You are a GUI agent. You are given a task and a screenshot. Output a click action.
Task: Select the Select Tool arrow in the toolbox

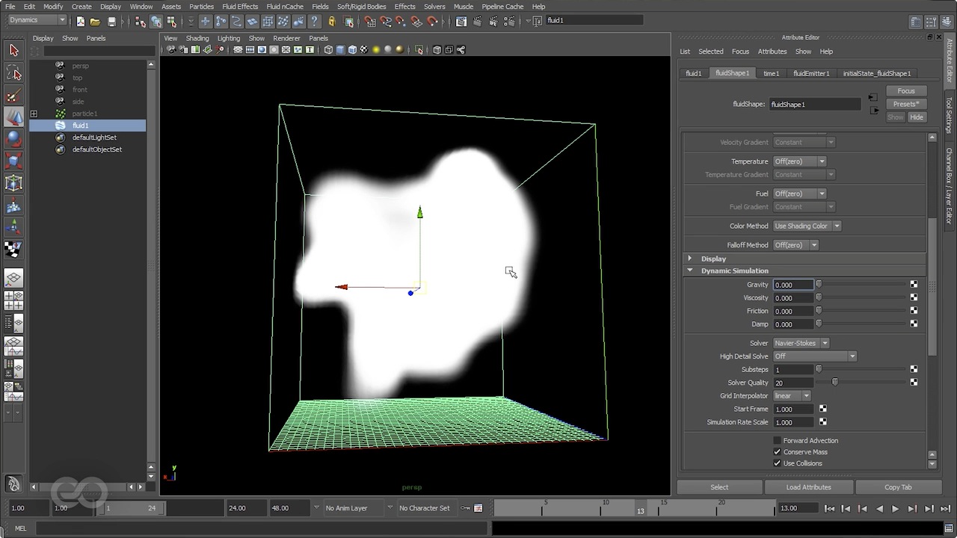tap(13, 50)
